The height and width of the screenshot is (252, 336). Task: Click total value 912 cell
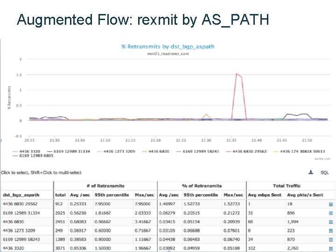[x=59, y=204]
